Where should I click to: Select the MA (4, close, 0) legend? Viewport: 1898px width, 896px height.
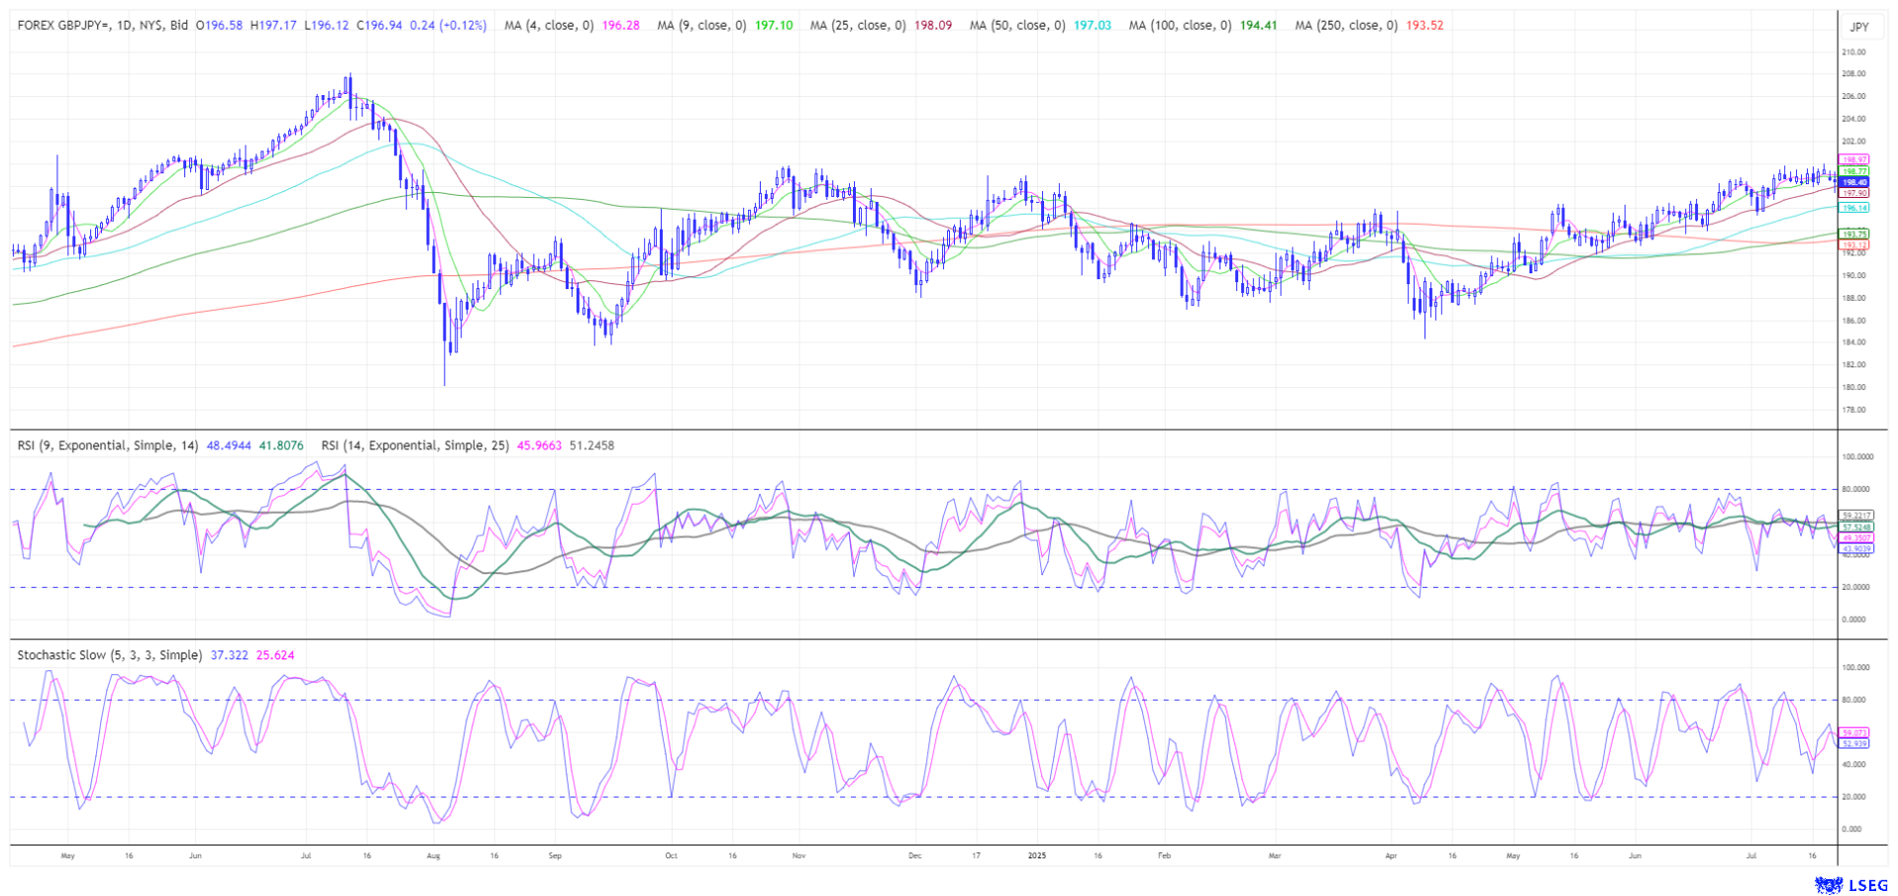coord(548,25)
